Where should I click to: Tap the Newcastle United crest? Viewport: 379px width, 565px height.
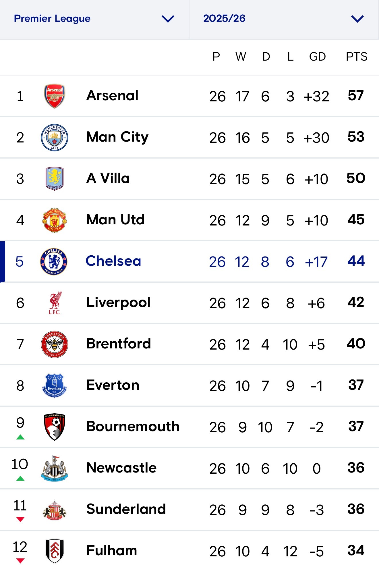(x=55, y=468)
